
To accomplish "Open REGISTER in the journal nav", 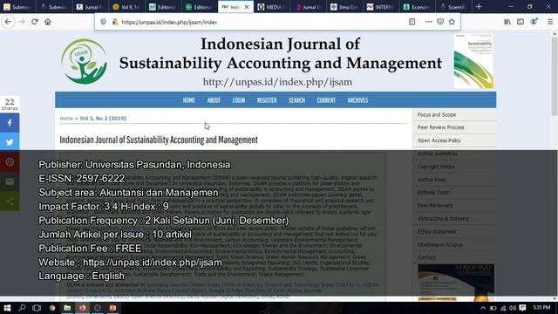I will [267, 100].
